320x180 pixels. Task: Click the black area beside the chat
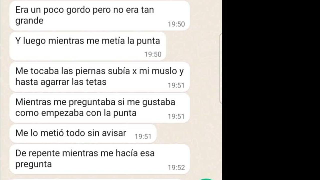pos(271,90)
